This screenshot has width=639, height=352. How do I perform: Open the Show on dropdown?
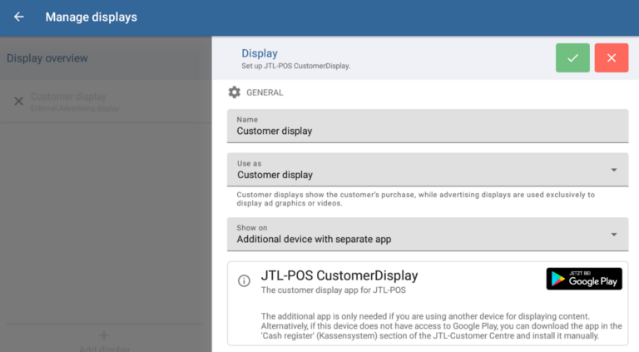[x=428, y=234]
